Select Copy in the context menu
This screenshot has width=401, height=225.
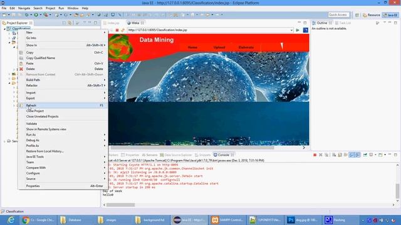pyautogui.click(x=63, y=52)
